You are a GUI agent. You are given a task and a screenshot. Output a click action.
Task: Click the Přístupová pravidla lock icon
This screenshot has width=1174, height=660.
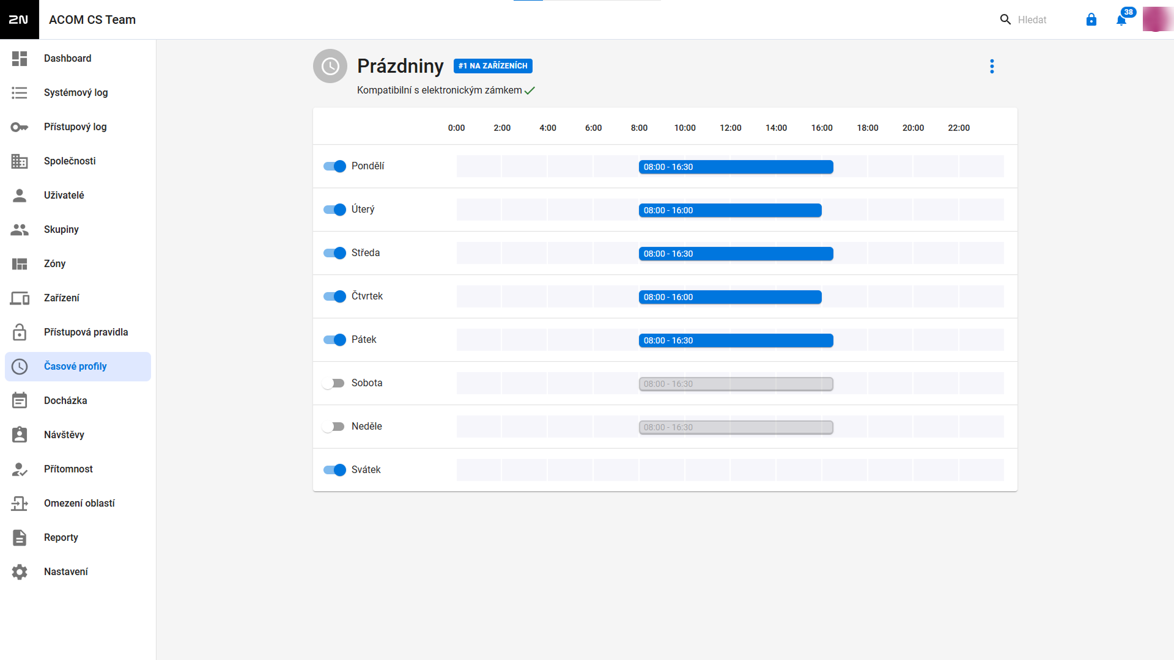click(20, 332)
